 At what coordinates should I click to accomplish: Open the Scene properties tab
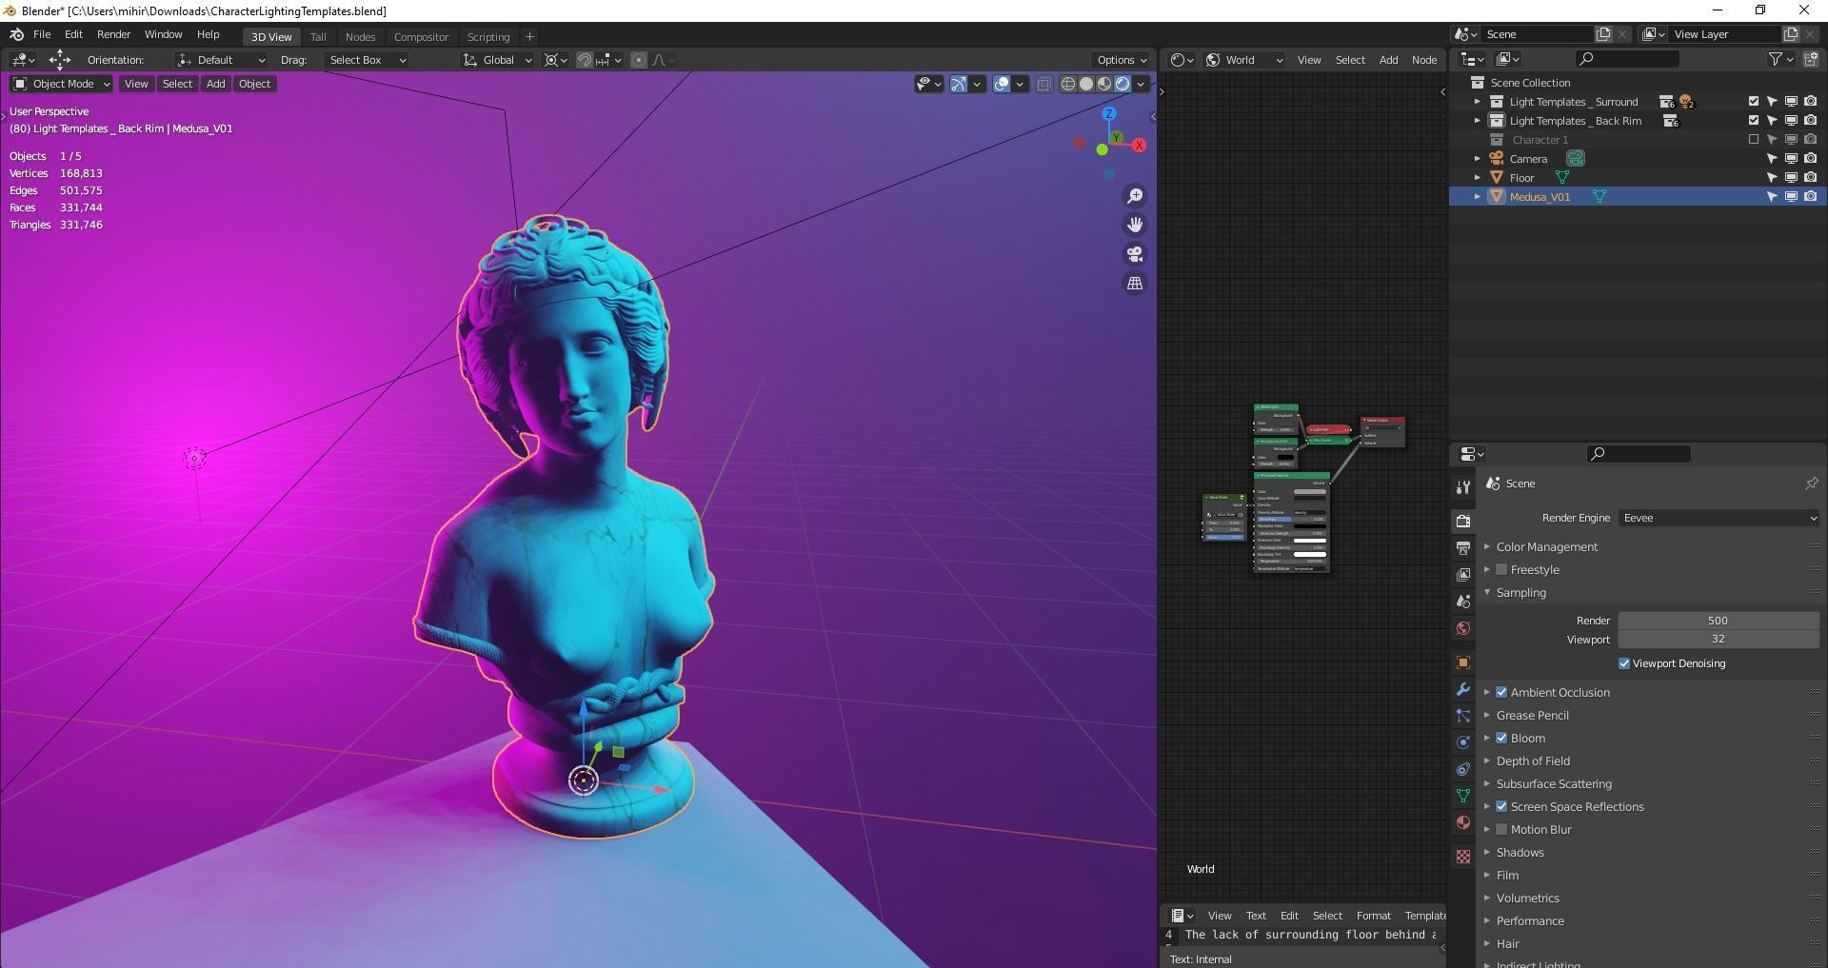pyautogui.click(x=1463, y=602)
